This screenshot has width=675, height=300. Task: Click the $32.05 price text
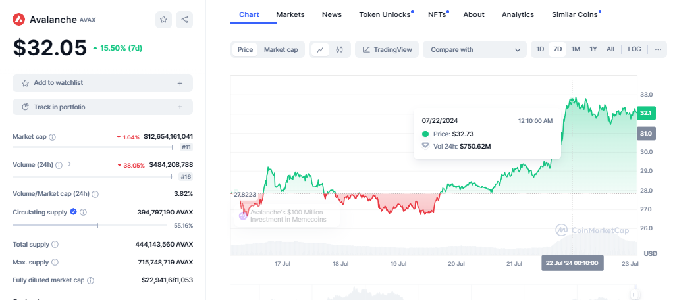point(50,48)
